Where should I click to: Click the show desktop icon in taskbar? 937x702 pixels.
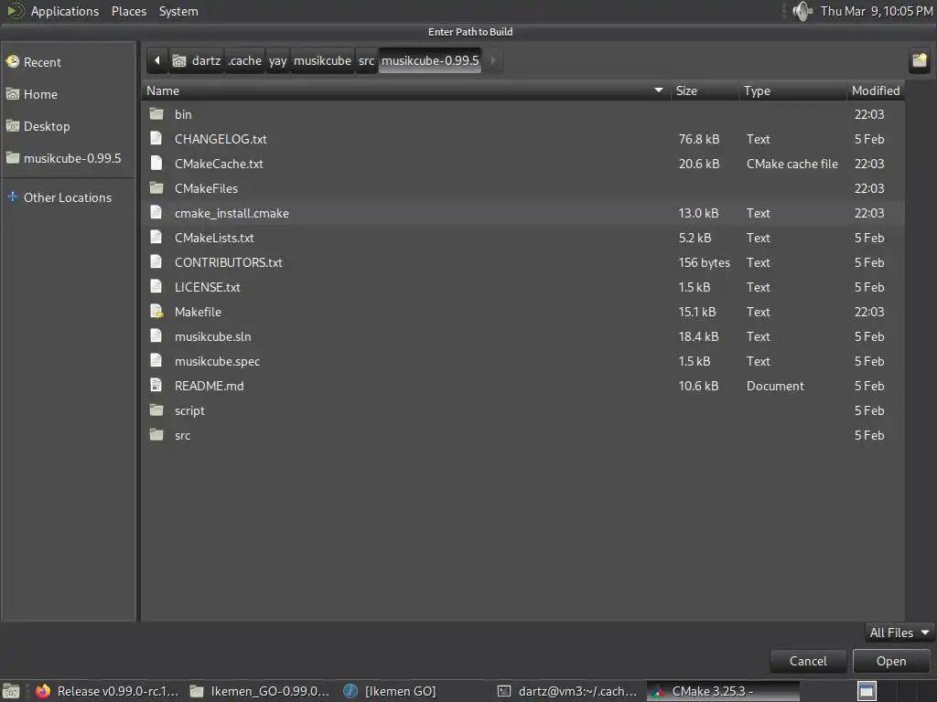11,691
